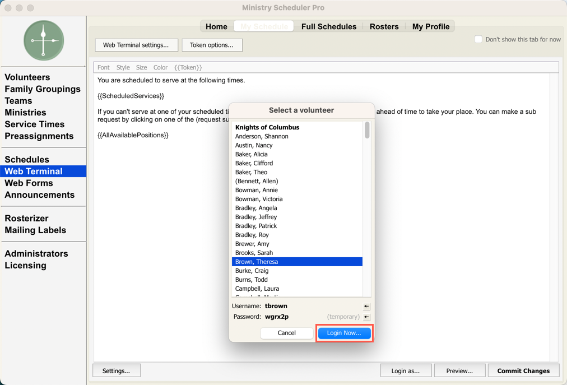Select volunteer Baker, Alicia
567x385 pixels.
tap(298, 154)
